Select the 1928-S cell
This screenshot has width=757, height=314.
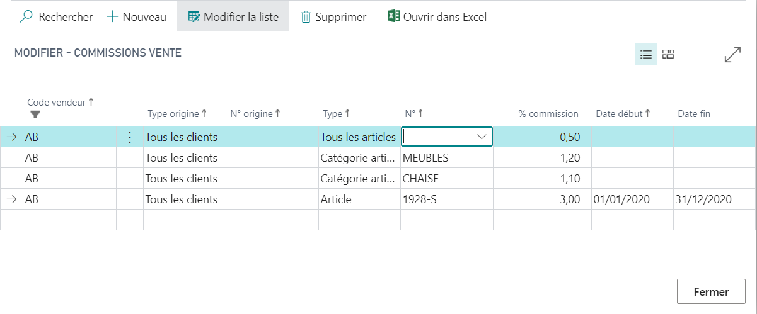(x=447, y=199)
